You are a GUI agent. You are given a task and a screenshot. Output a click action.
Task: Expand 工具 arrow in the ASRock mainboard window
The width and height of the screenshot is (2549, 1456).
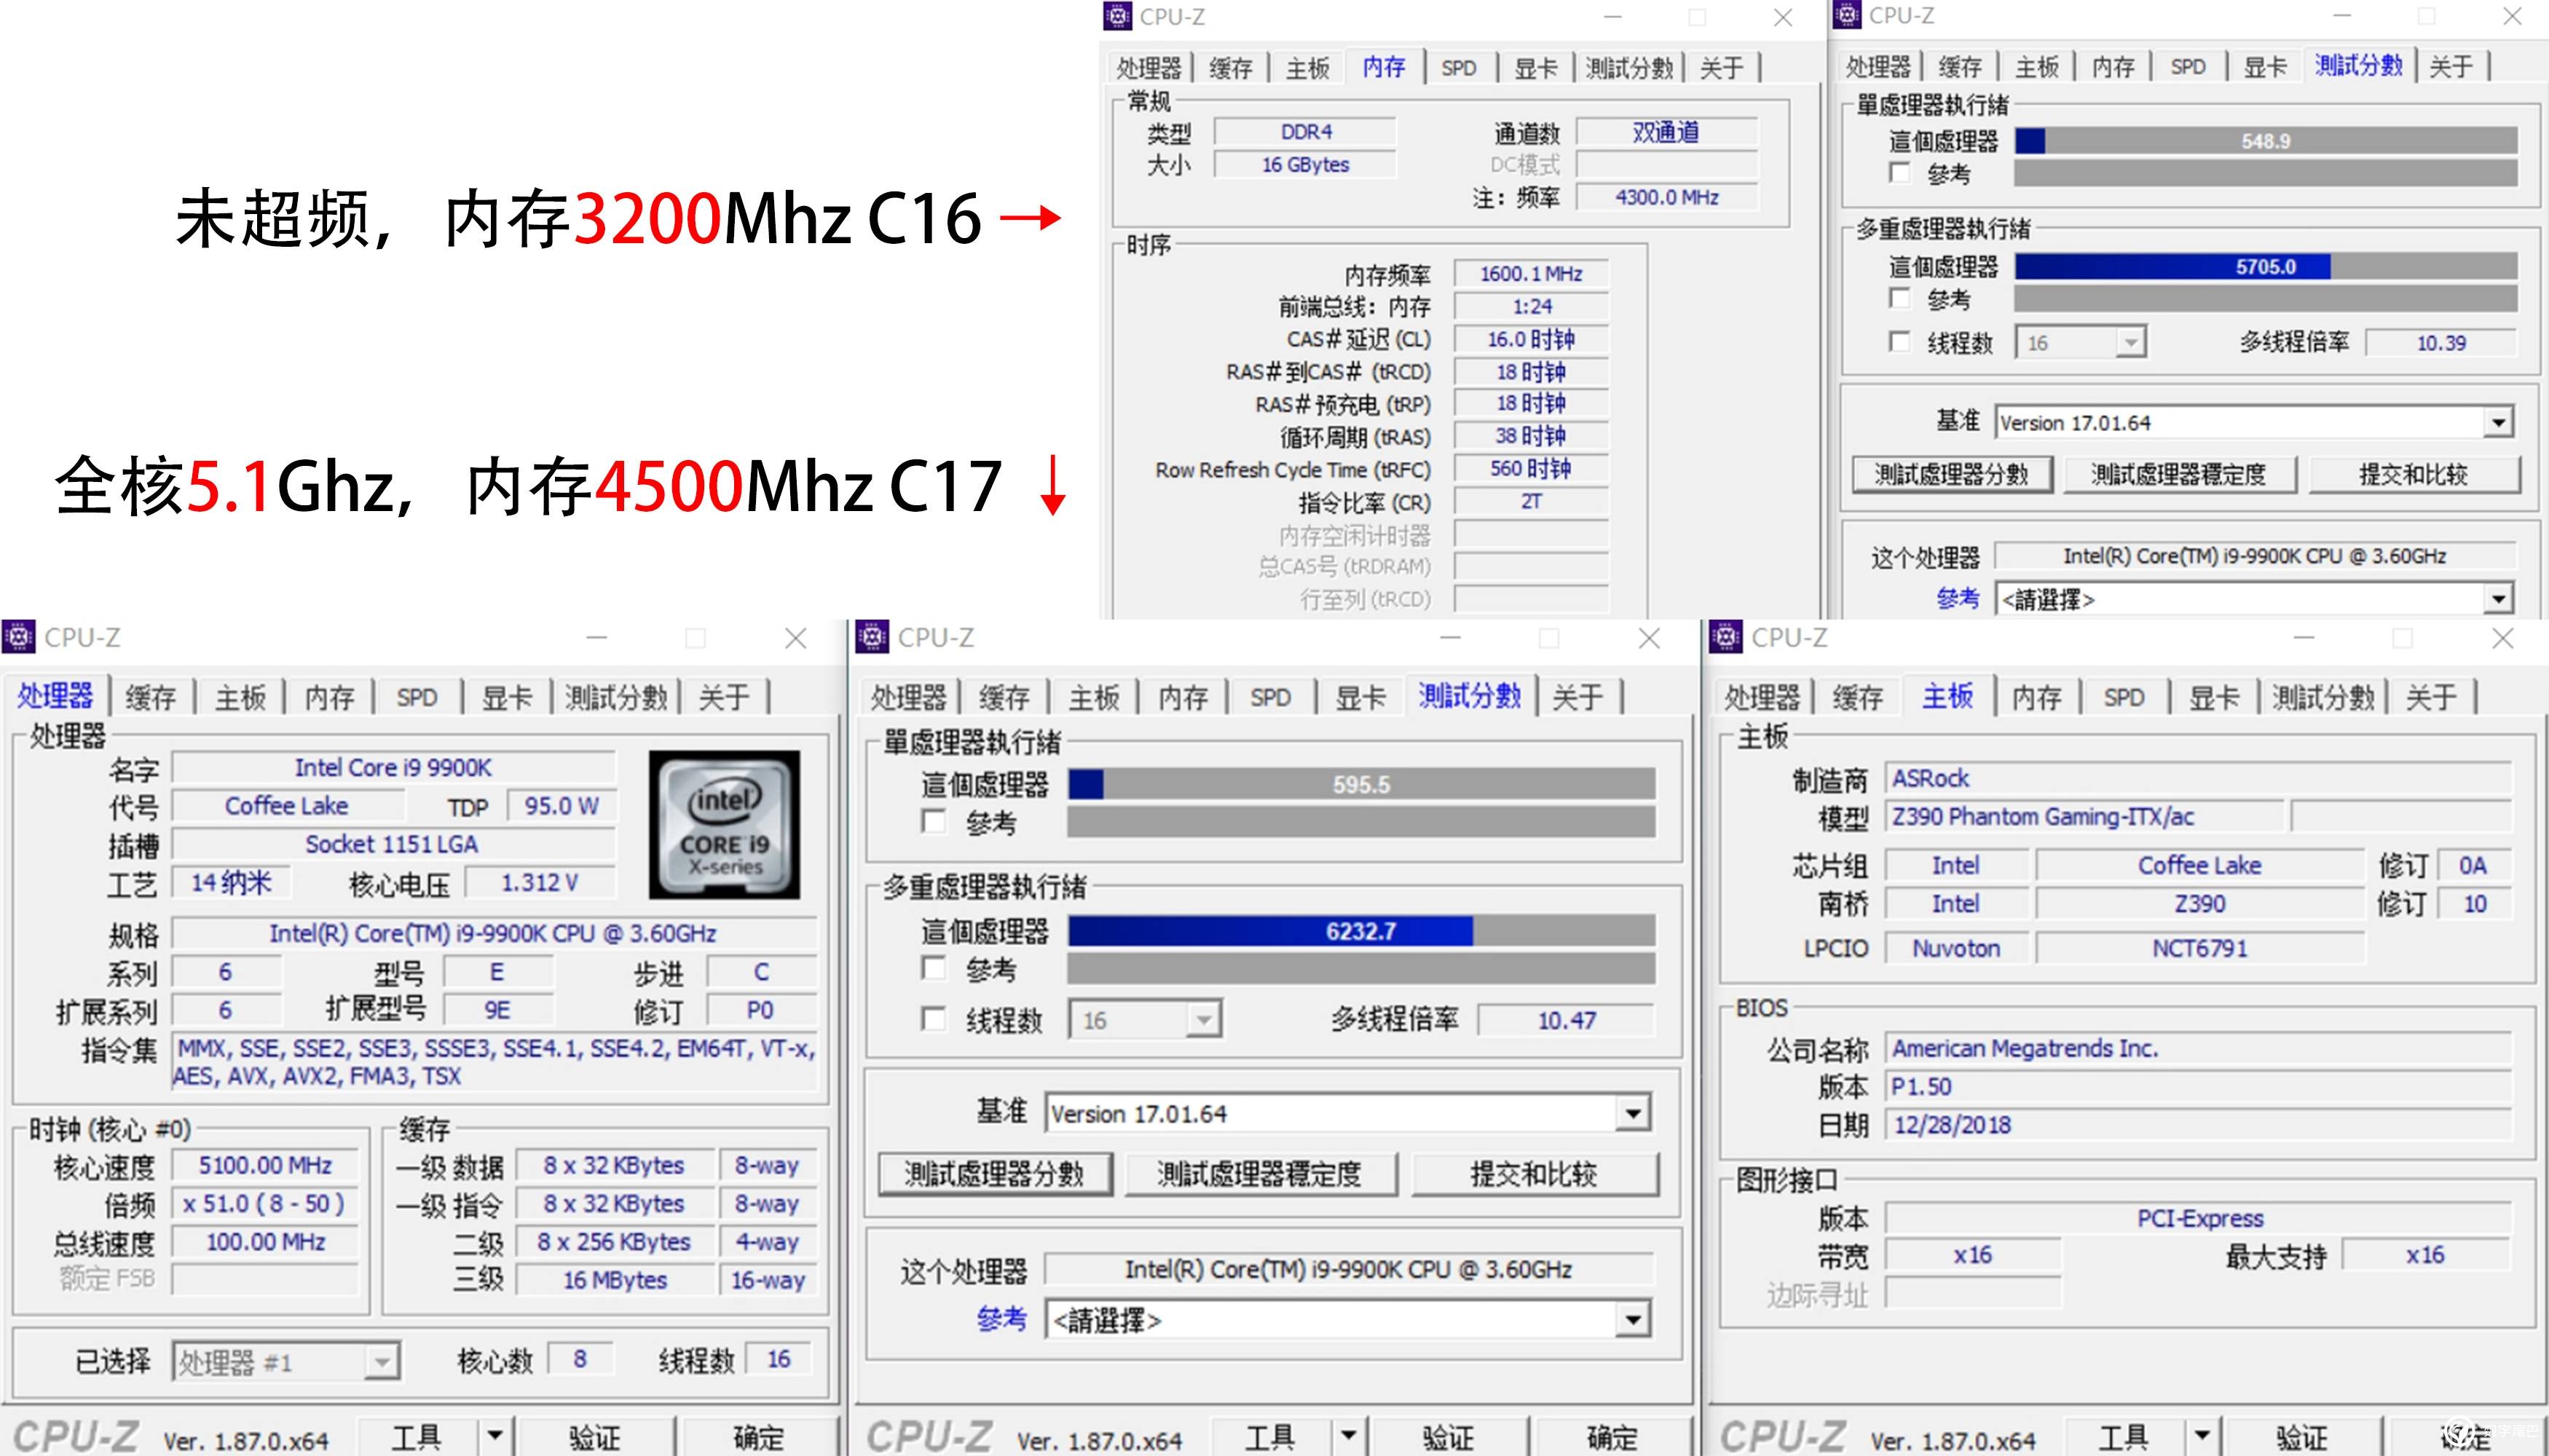pyautogui.click(x=2202, y=1436)
